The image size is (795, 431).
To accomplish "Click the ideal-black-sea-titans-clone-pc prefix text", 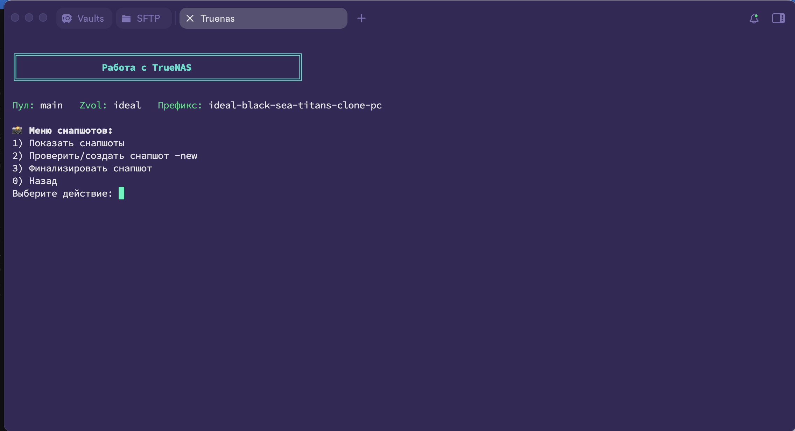I will 295,105.
